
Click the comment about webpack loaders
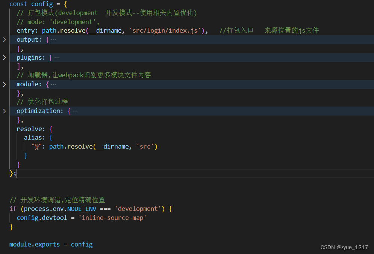tap(84, 75)
